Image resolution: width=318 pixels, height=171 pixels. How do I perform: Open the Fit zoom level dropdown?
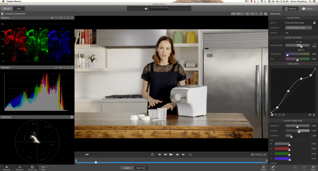tap(253, 14)
